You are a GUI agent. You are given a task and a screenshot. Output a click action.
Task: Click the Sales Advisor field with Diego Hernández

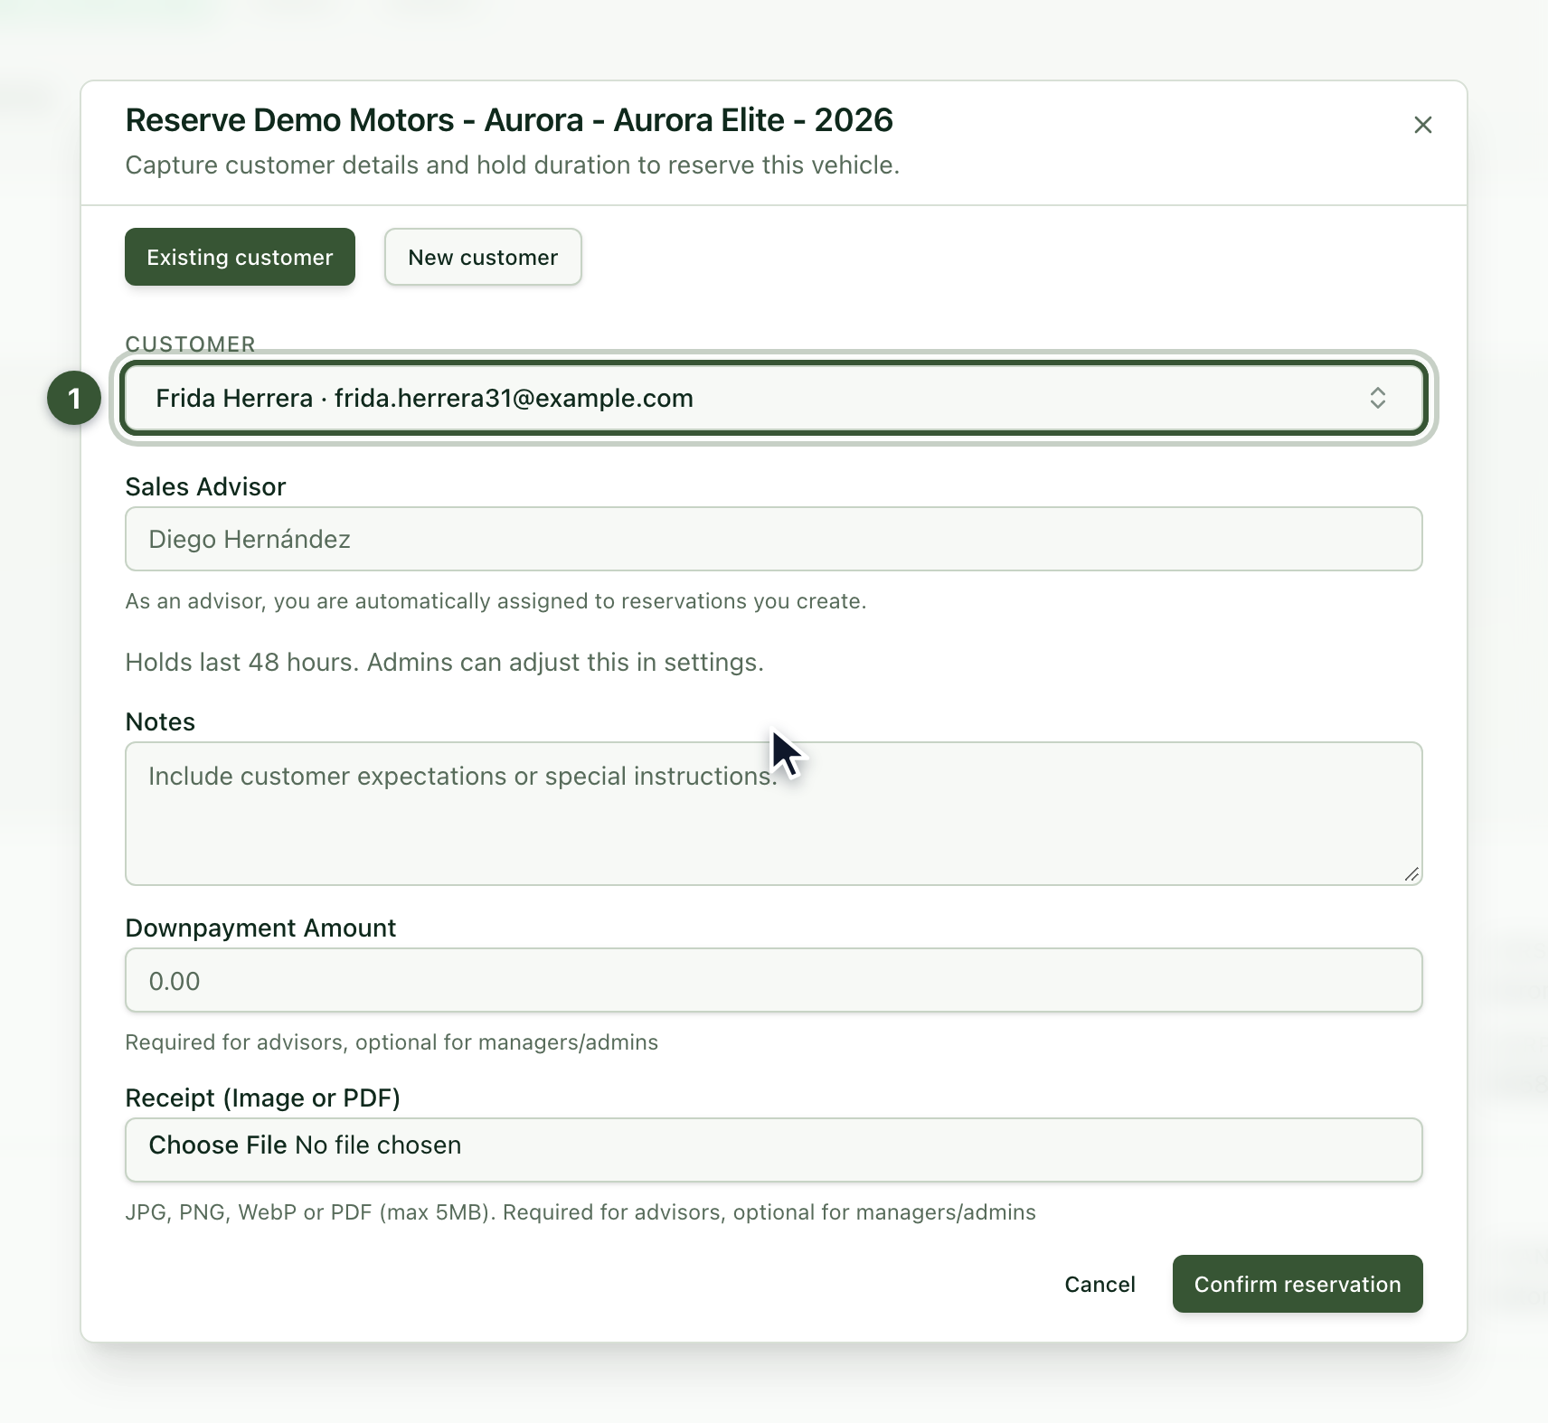(x=774, y=539)
